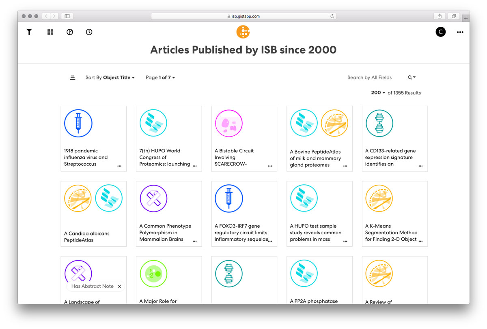The height and width of the screenshot is (329, 487).
Task: Open the Safari share button
Action: click(440, 16)
